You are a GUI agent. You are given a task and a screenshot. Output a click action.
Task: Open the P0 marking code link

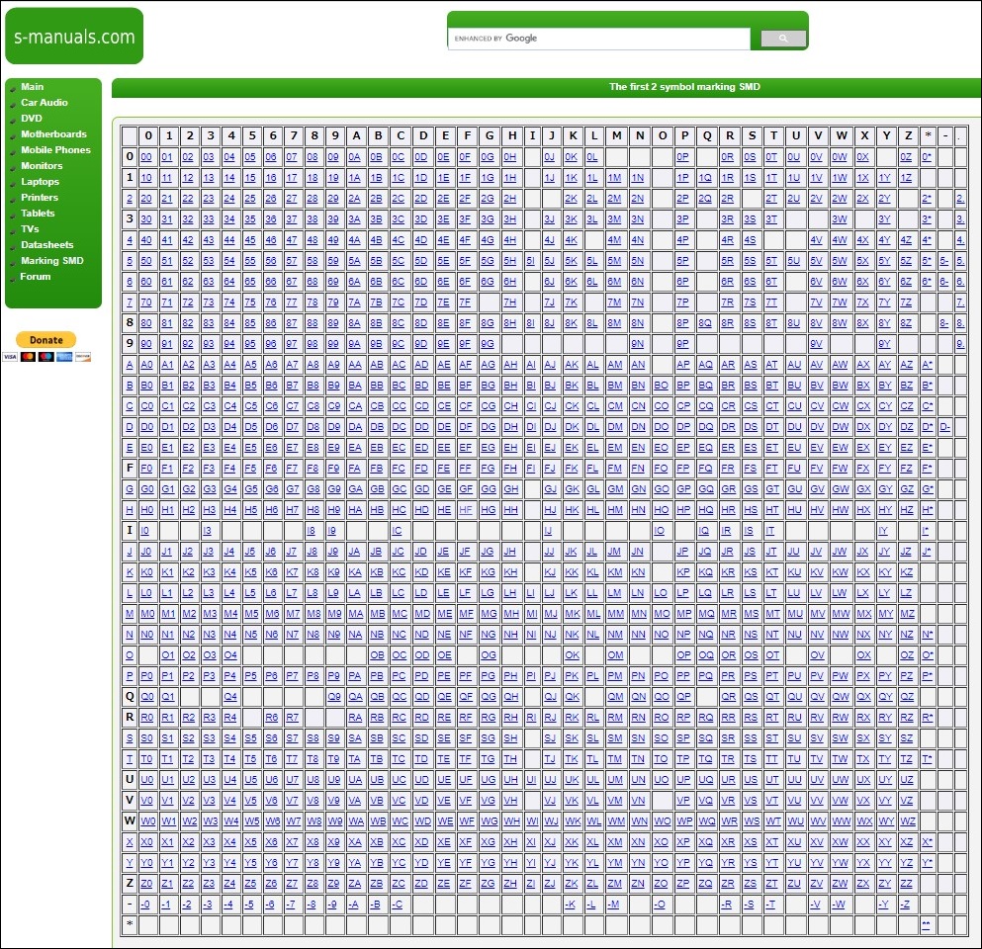click(x=146, y=675)
